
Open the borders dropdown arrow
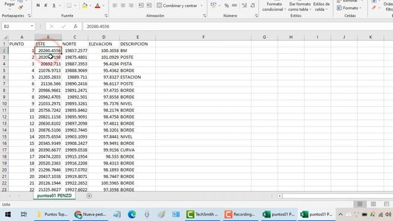pos(75,6)
